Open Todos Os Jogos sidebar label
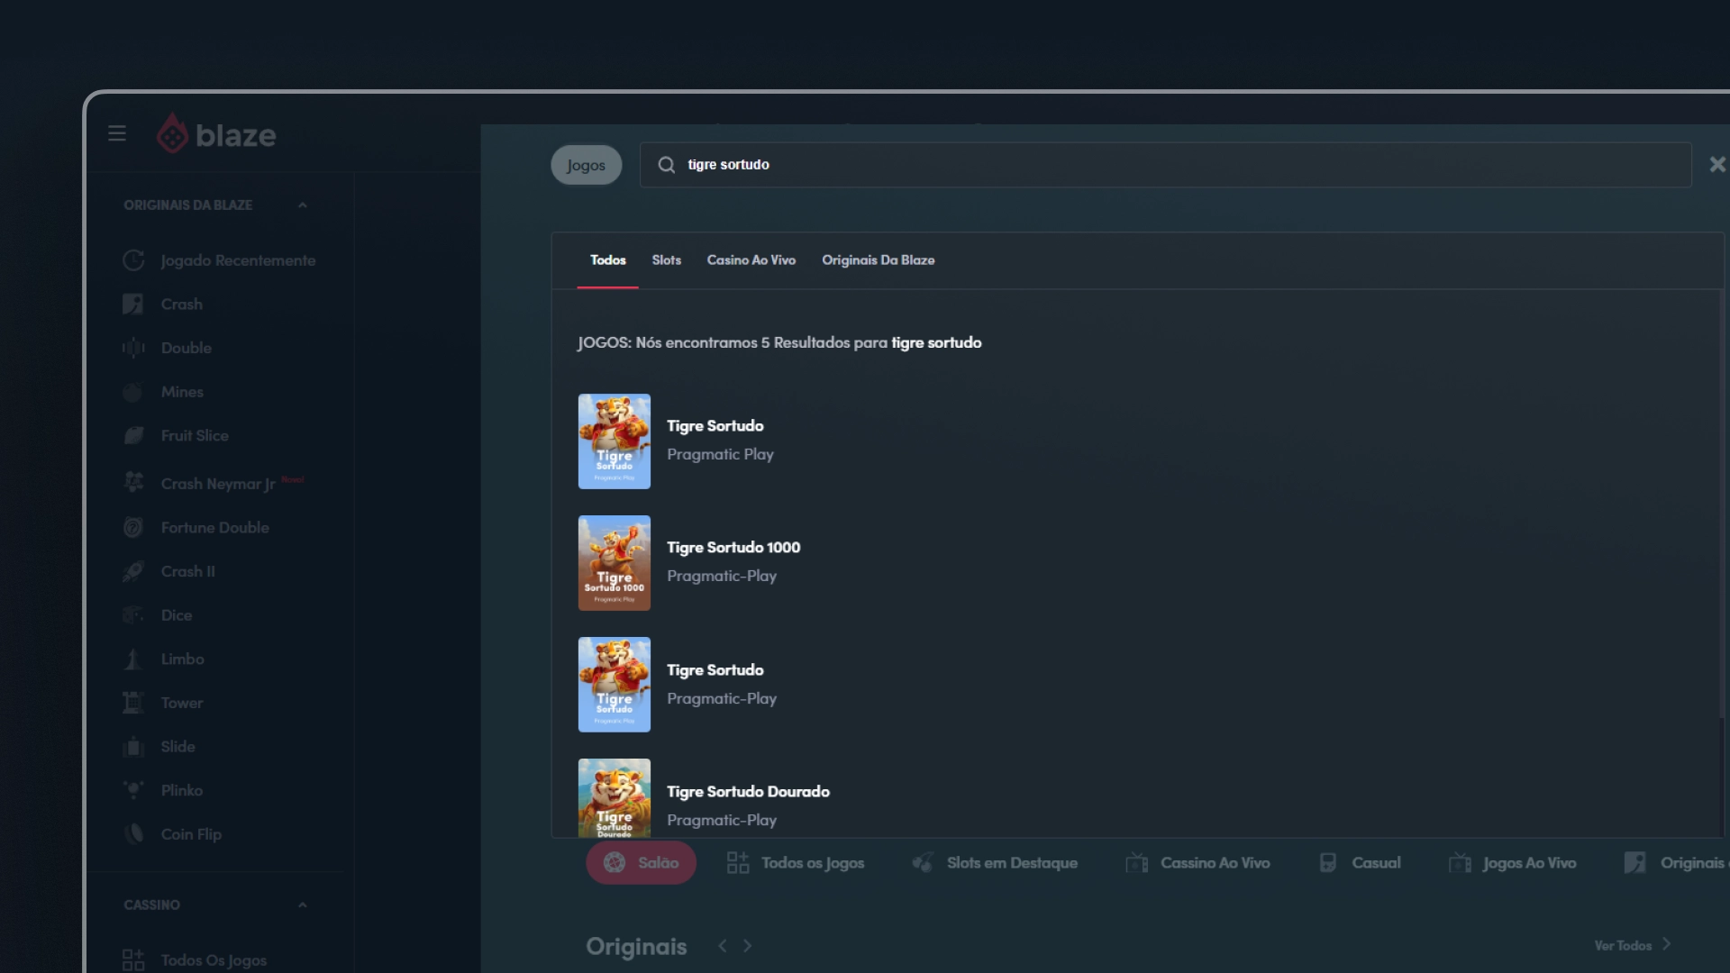Image resolution: width=1730 pixels, height=973 pixels. click(214, 960)
